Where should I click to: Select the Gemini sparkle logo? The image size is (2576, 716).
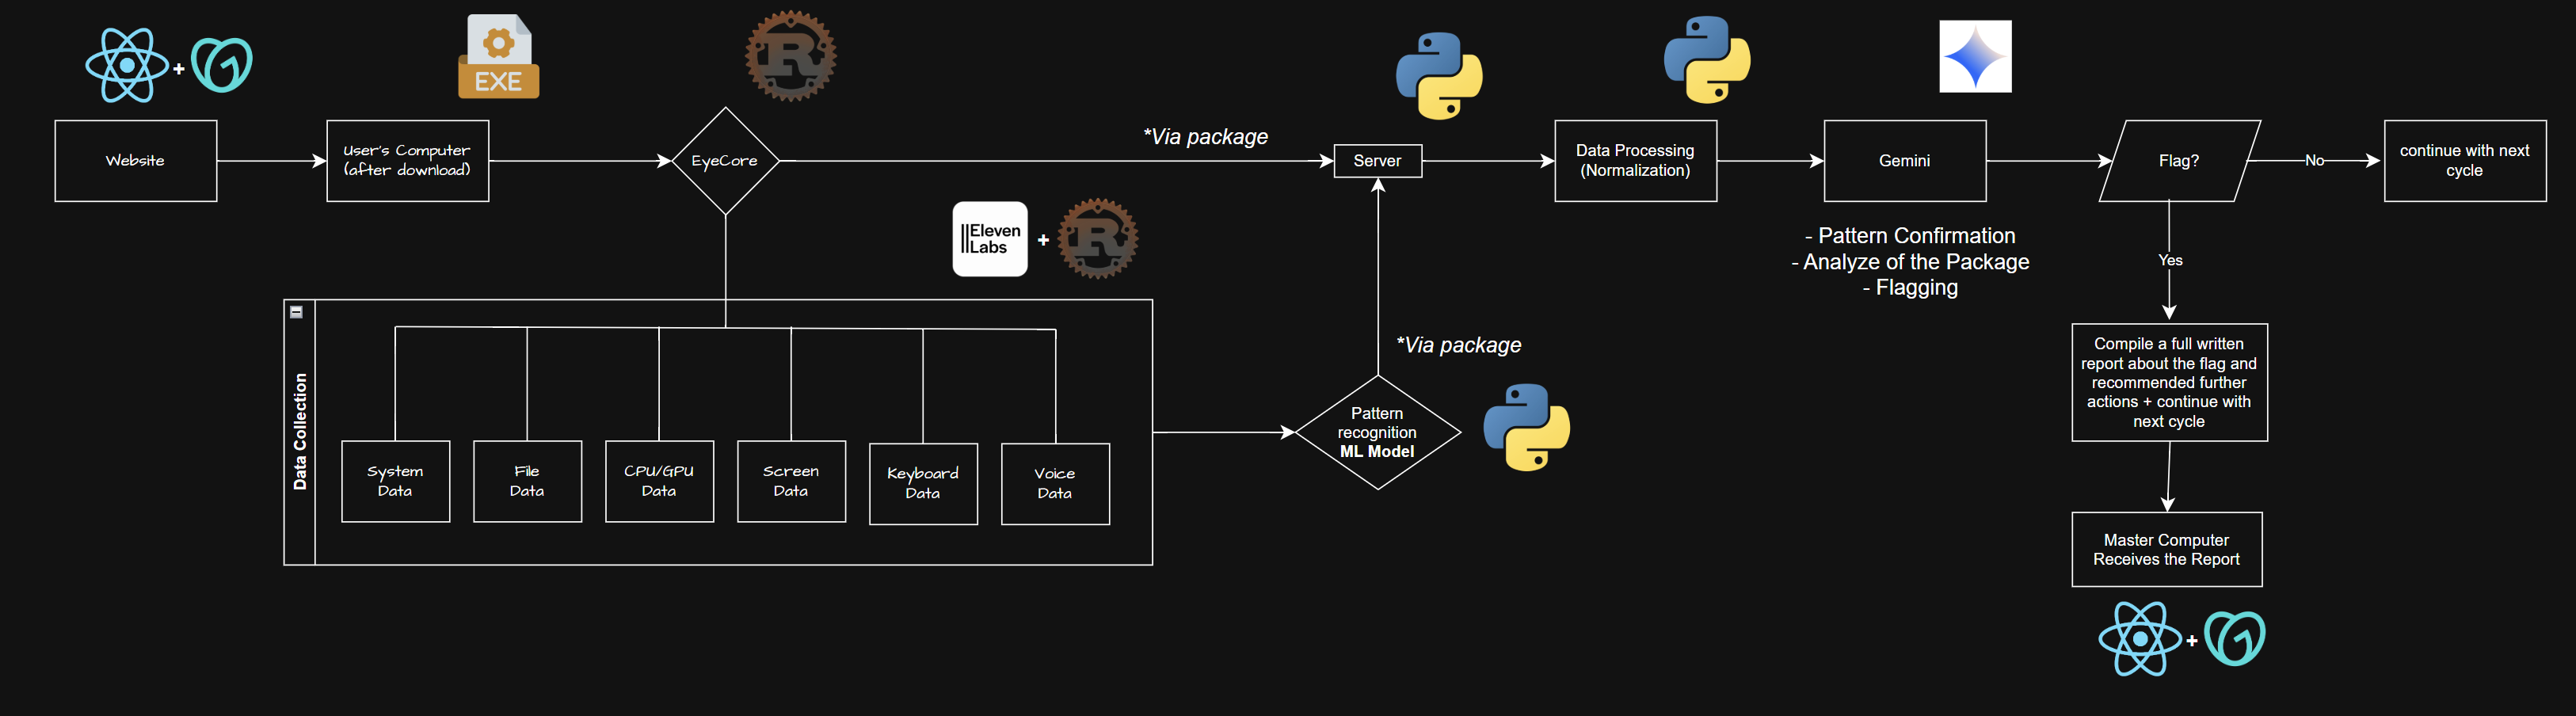[1975, 57]
